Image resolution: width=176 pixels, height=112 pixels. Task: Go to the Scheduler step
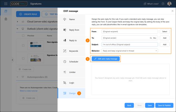[x=71, y=62]
